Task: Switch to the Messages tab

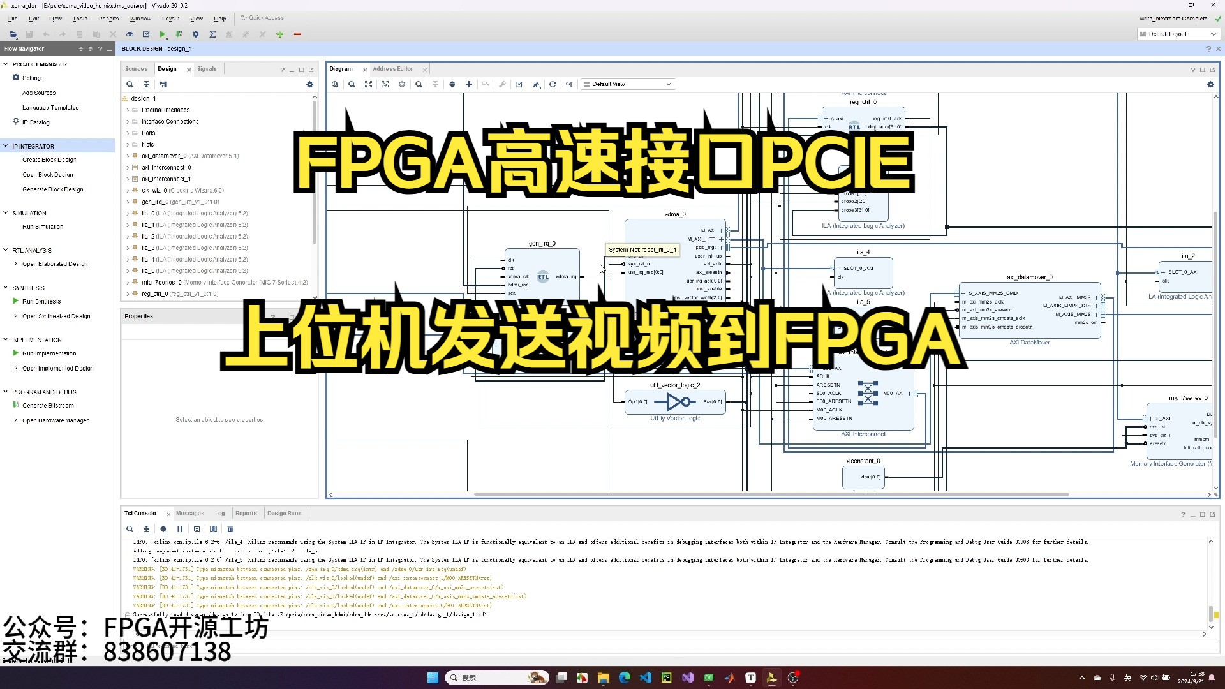Action: [190, 514]
